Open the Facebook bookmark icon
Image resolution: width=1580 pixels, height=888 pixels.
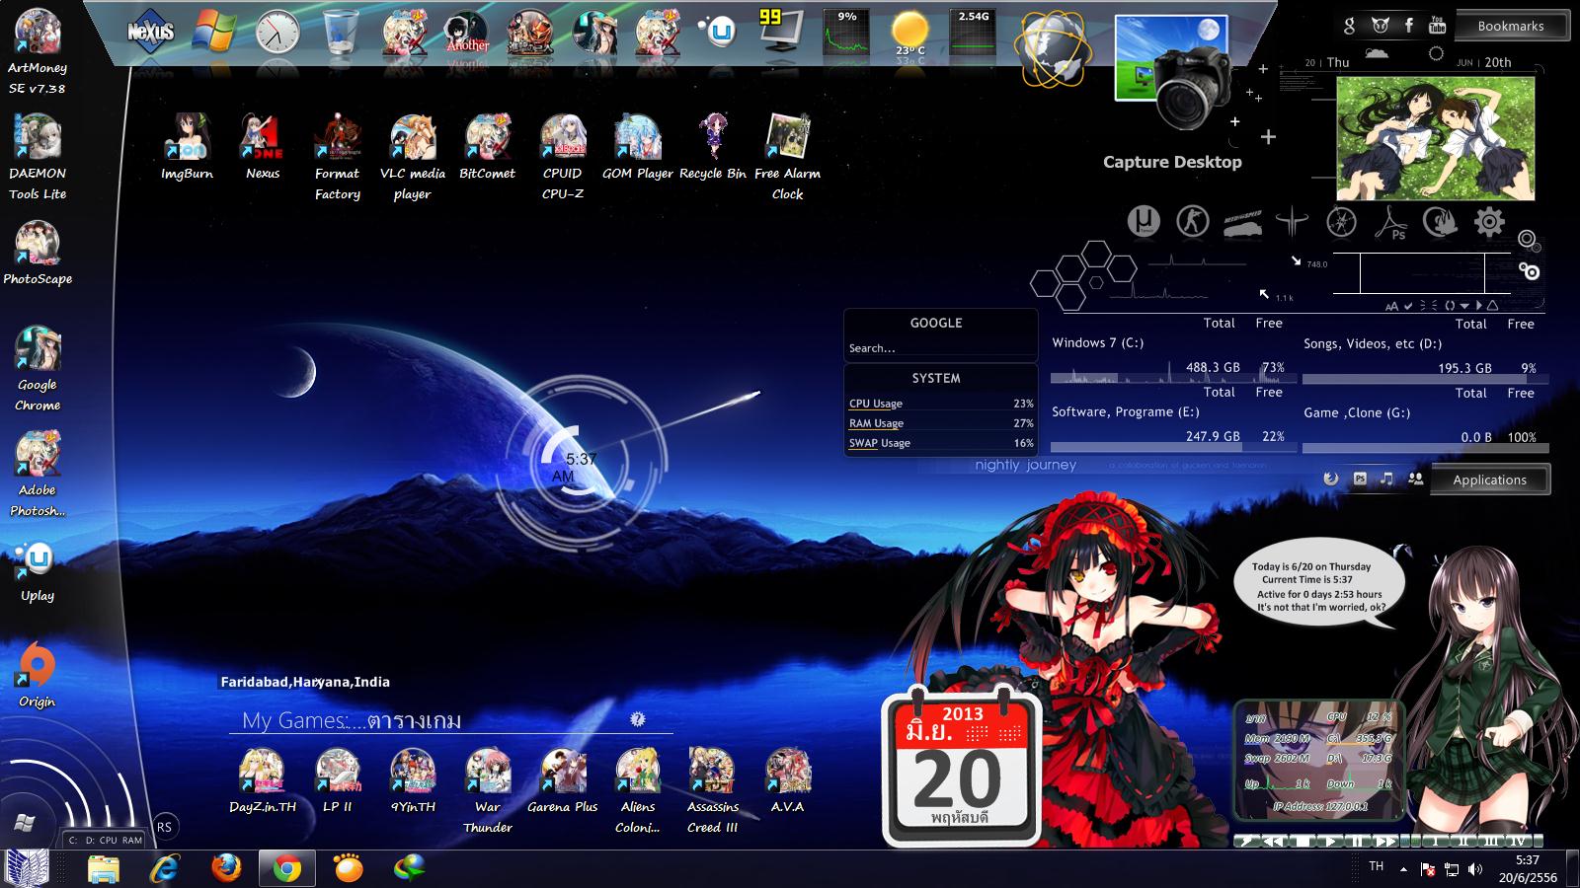(1409, 25)
